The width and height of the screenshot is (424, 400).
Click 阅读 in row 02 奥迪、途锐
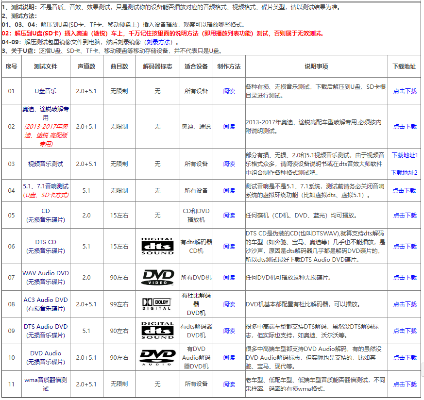(x=229, y=127)
